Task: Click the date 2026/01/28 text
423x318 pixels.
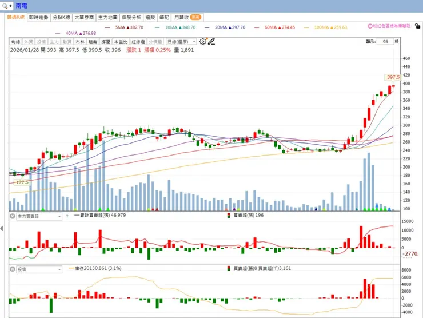Action: point(25,50)
